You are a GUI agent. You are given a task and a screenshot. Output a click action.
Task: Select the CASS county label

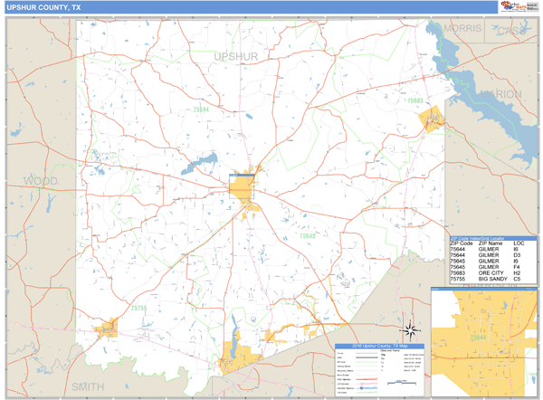coord(511,31)
